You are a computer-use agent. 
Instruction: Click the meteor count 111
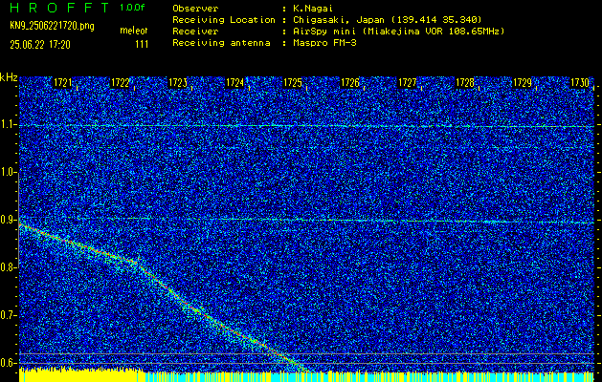[x=142, y=45]
